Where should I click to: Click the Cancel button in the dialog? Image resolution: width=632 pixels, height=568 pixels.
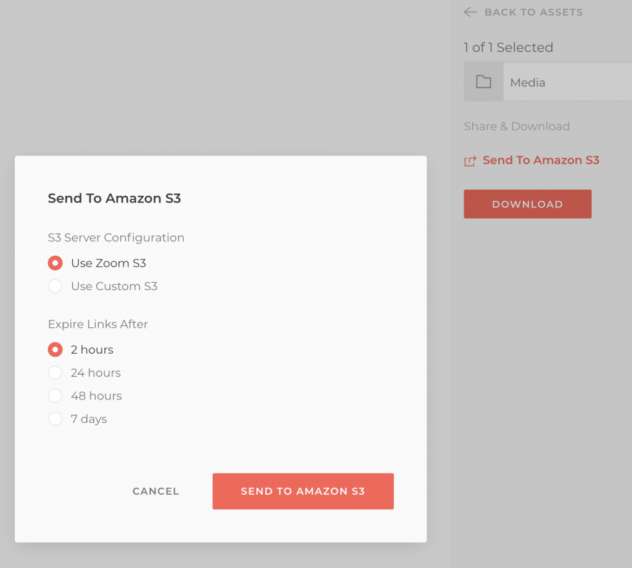pos(156,491)
